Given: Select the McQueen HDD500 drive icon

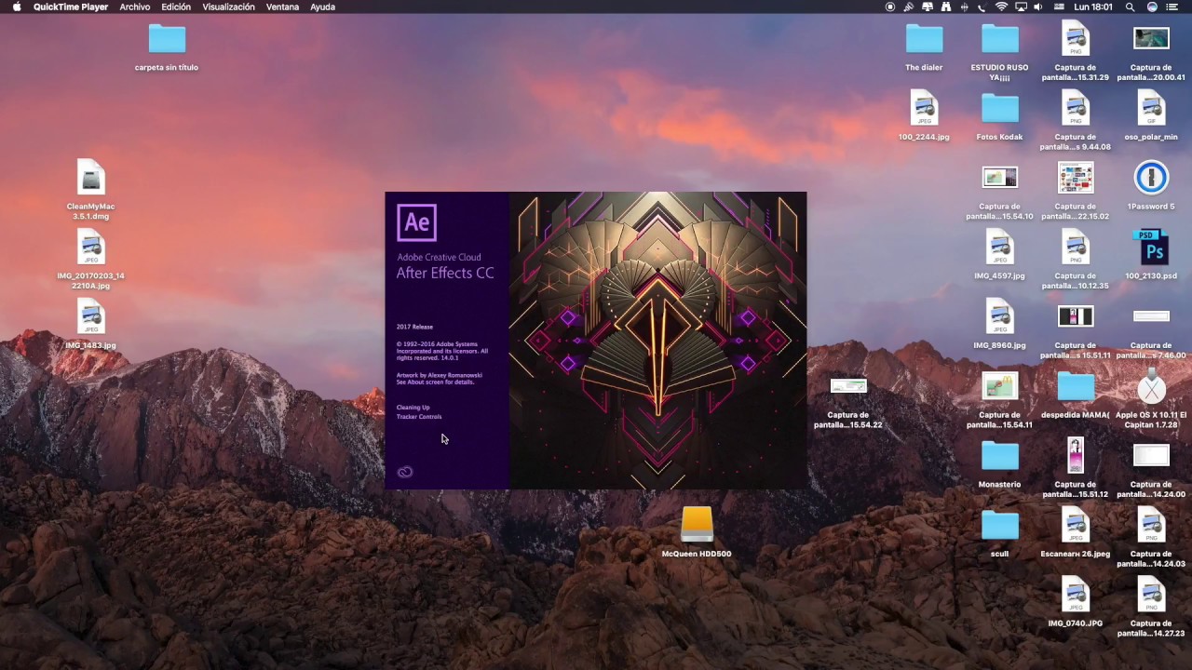Looking at the screenshot, I should (697, 525).
